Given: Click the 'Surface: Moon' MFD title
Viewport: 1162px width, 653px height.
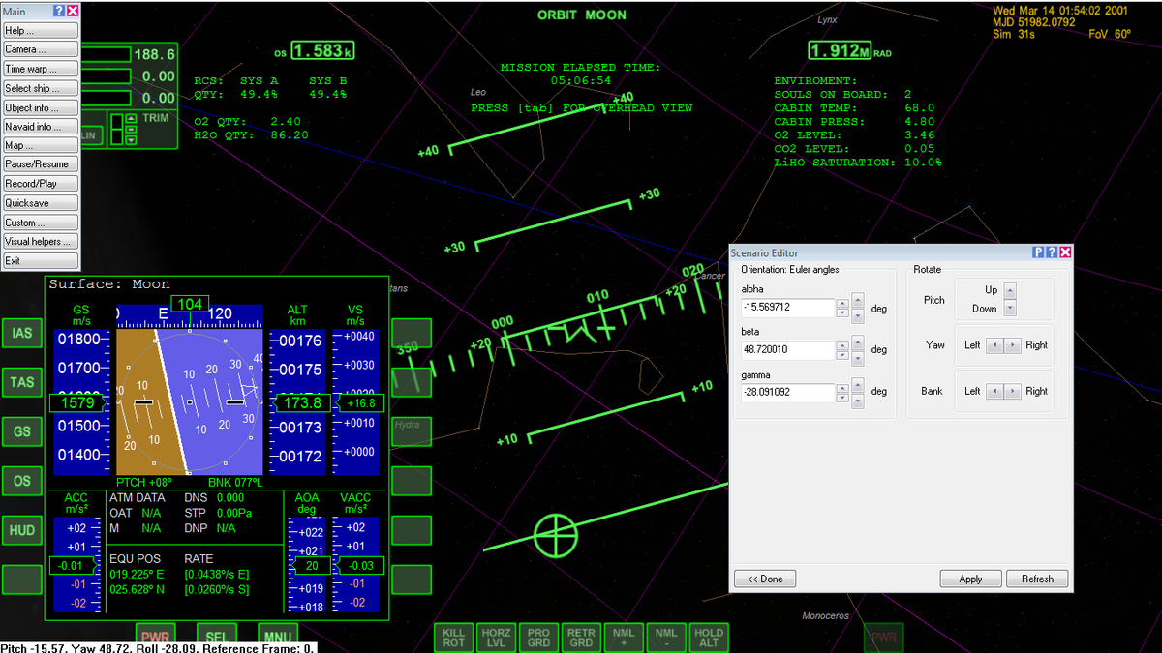Looking at the screenshot, I should pyautogui.click(x=109, y=284).
